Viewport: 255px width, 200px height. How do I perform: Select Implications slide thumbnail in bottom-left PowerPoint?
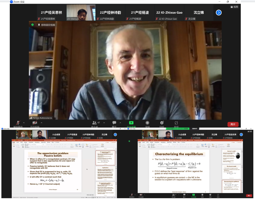[105, 173]
